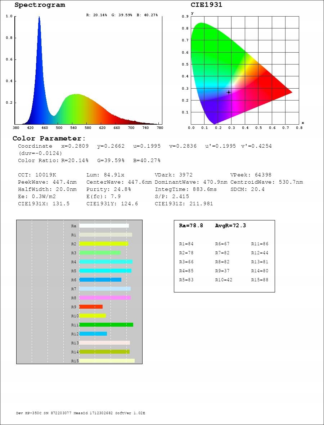Click CIE1931Y: 124.6 text

(x=112, y=203)
